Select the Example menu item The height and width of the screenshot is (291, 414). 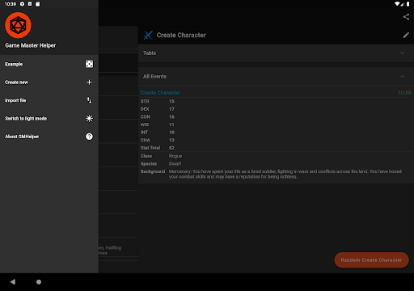[x=49, y=64]
